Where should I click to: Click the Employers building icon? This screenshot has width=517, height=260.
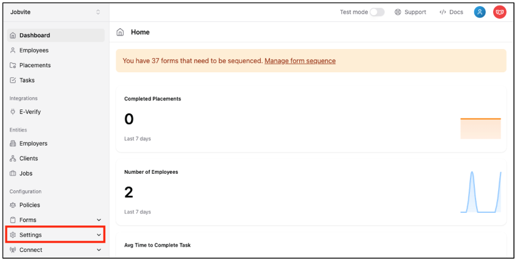coord(13,143)
